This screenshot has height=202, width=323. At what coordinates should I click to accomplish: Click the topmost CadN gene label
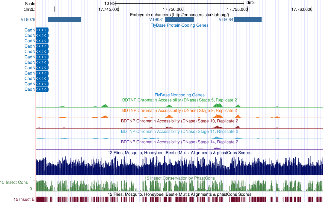click(30, 30)
